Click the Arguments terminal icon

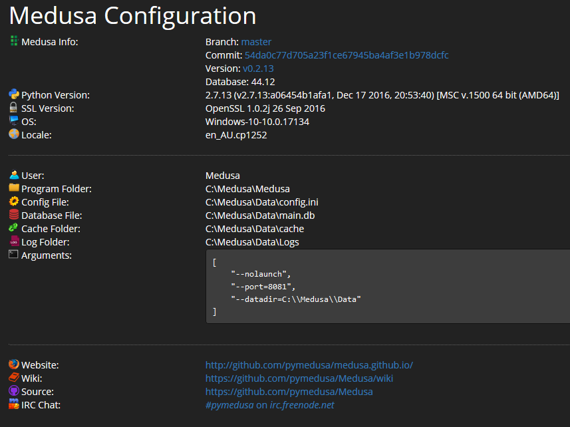[13, 255]
